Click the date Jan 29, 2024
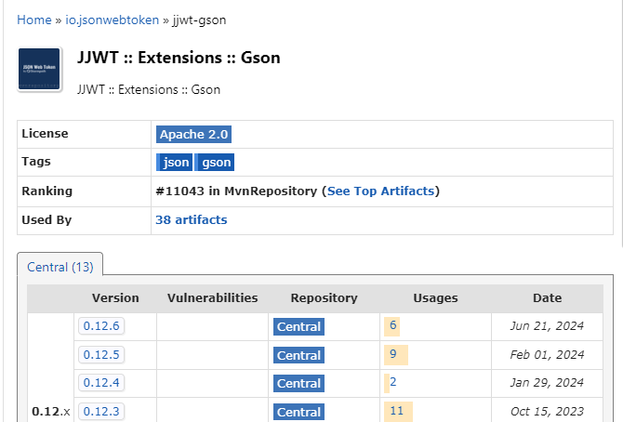This screenshot has width=623, height=422. pos(547,382)
